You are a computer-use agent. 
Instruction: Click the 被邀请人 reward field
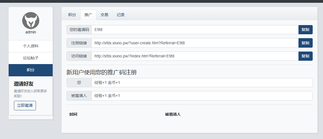(202, 96)
